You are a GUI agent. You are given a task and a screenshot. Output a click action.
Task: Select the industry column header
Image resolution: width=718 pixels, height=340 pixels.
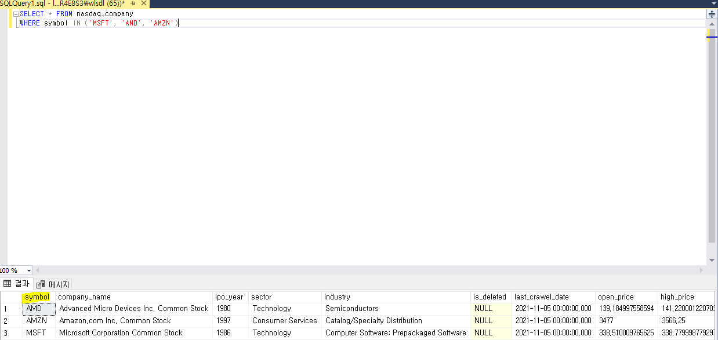pos(396,297)
